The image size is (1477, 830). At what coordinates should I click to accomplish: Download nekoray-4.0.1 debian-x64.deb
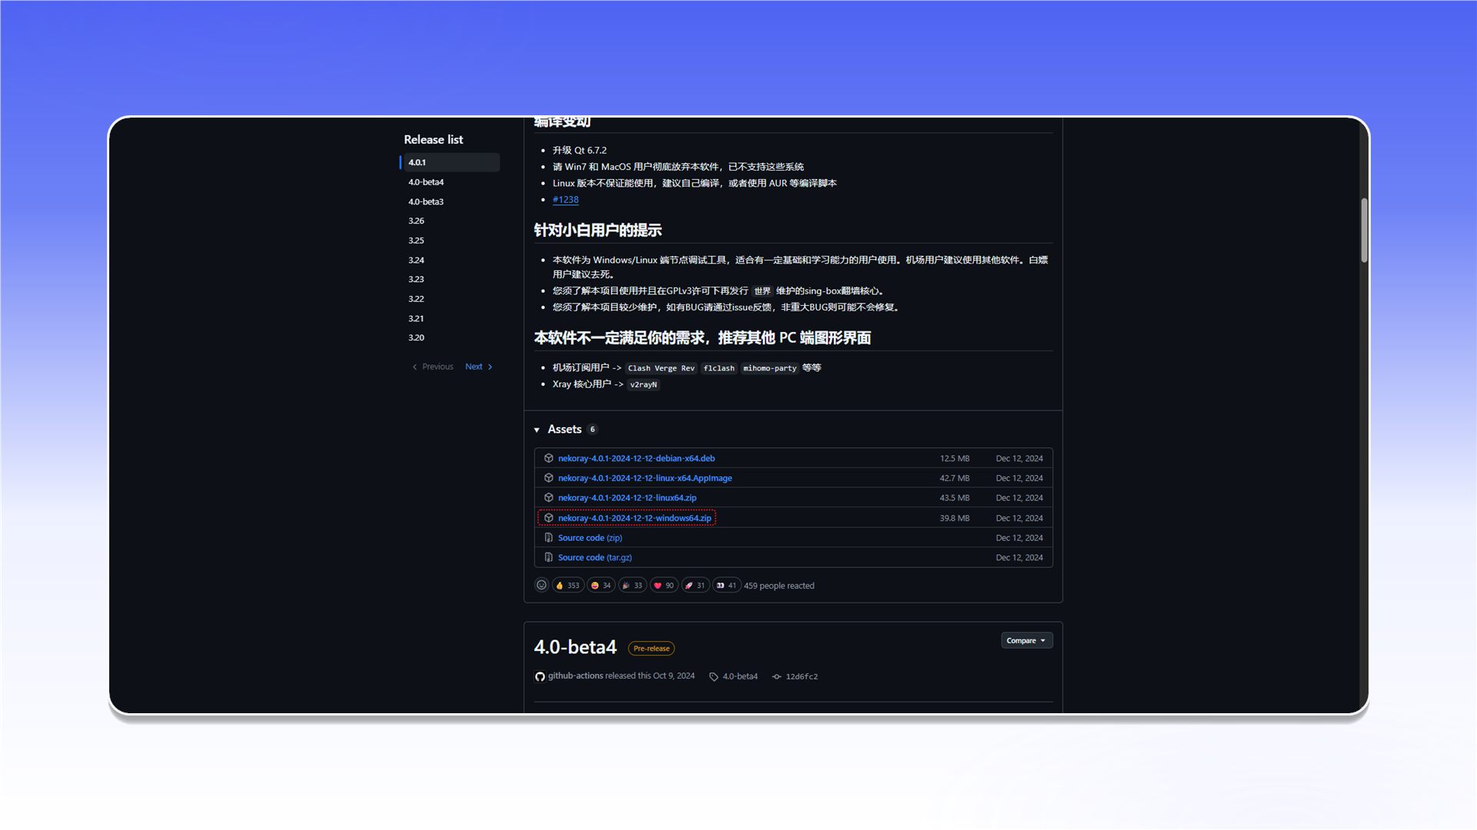[636, 459]
